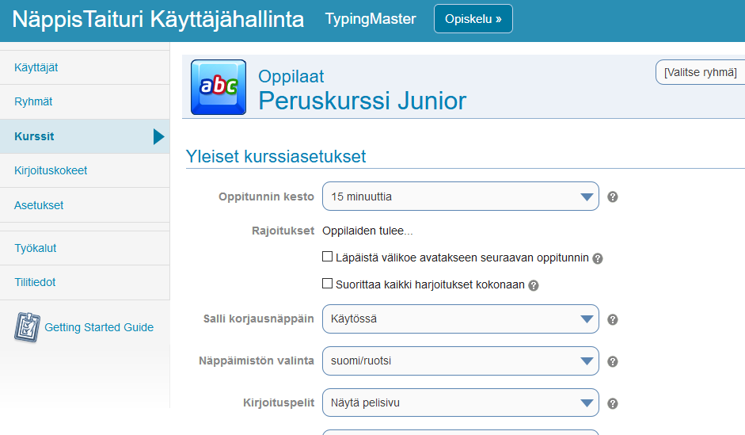Expand the Kirjoituspelit Näytä pelisivu dropdown
The image size is (745, 435).
pyautogui.click(x=461, y=403)
